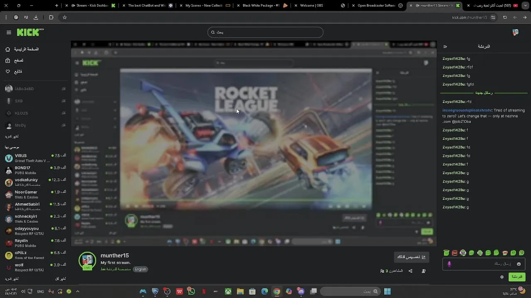Close the munther15 Stream tab
The width and height of the screenshot is (531, 298).
click(x=411, y=6)
